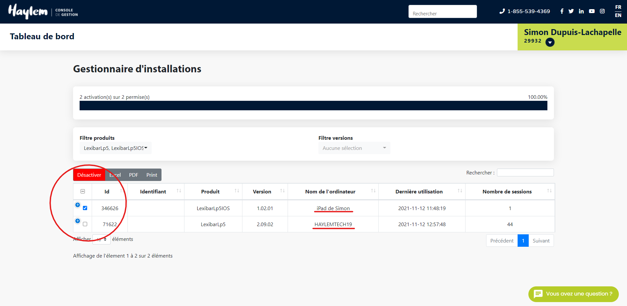Expand row details for Id 71622
627x306 pixels.
[x=78, y=221]
